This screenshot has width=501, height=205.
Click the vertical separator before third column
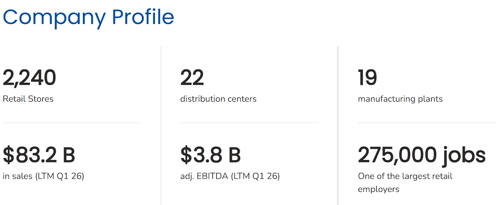(x=338, y=125)
